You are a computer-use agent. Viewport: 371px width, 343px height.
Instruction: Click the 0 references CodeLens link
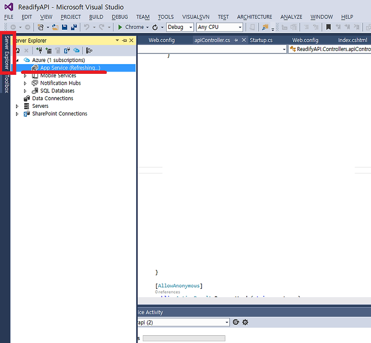[167, 292]
